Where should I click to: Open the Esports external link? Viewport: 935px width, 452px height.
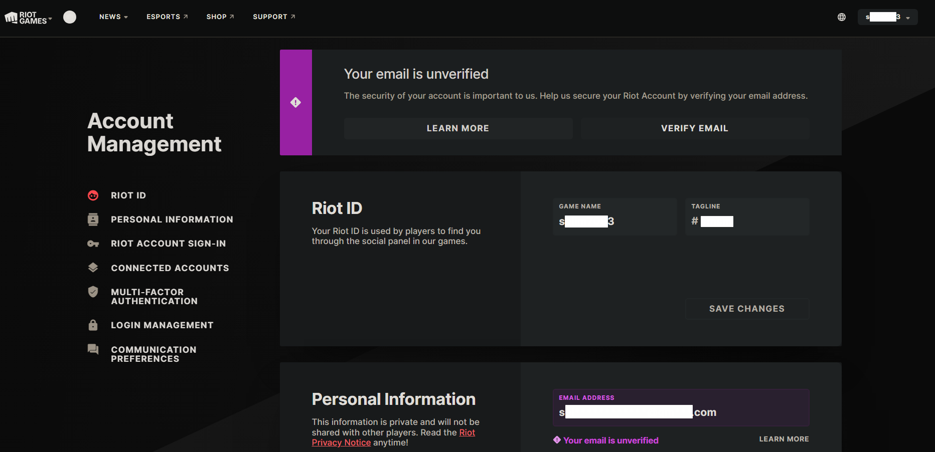167,17
